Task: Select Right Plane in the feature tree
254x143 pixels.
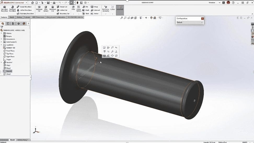Action: point(9,56)
